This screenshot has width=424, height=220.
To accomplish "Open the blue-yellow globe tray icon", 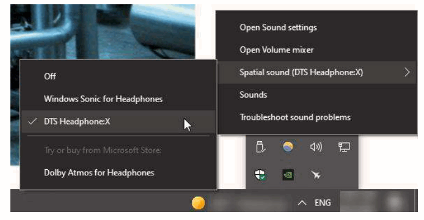I will click(x=288, y=147).
